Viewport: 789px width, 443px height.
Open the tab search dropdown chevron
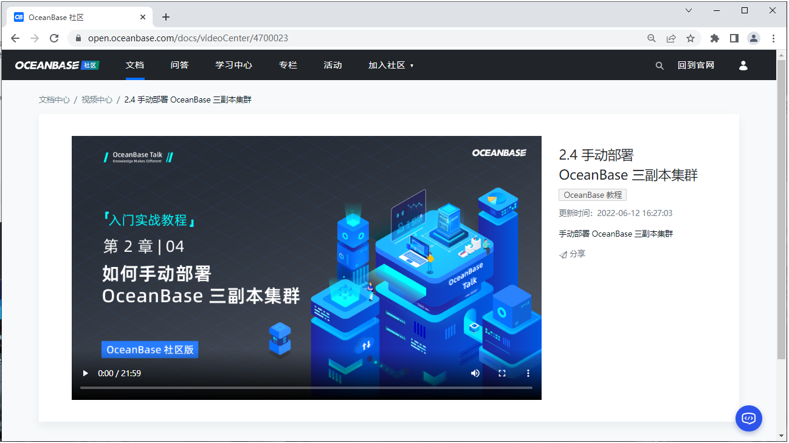pos(689,10)
